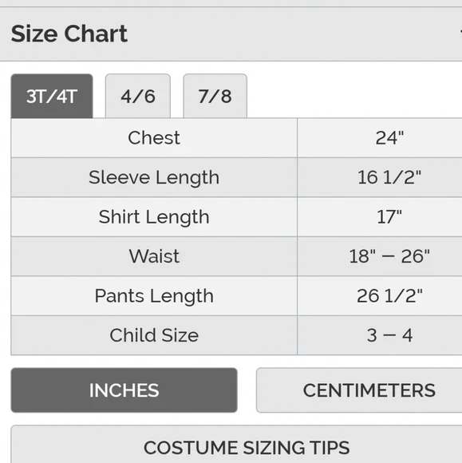Click the 26 1/2" pants length value
Image resolution: width=462 pixels, height=463 pixels.
pyautogui.click(x=389, y=296)
